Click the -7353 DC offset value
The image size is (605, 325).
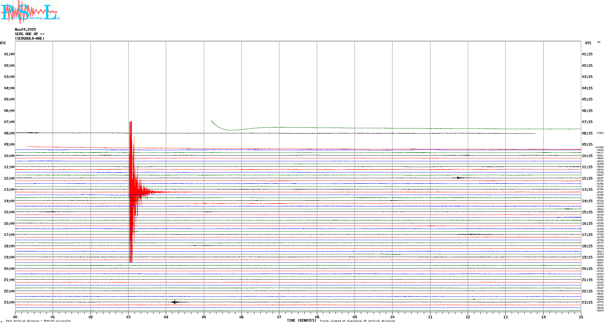(600, 133)
